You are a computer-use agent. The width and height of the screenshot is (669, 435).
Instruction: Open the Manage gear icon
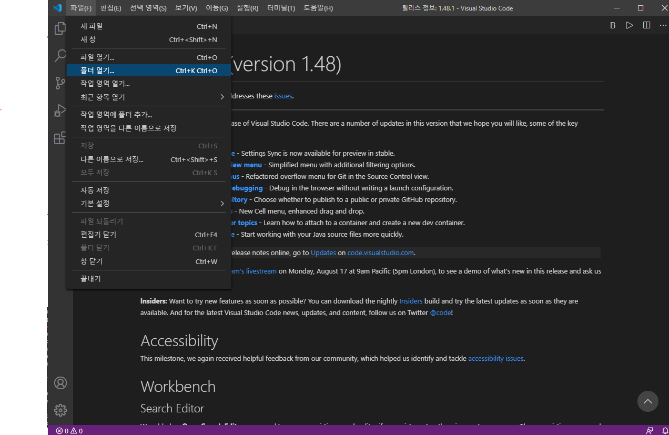60,410
